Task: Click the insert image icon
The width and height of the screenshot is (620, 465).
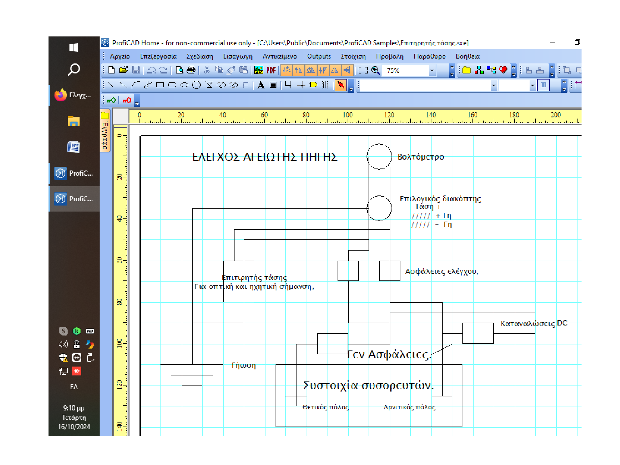Action: click(258, 70)
